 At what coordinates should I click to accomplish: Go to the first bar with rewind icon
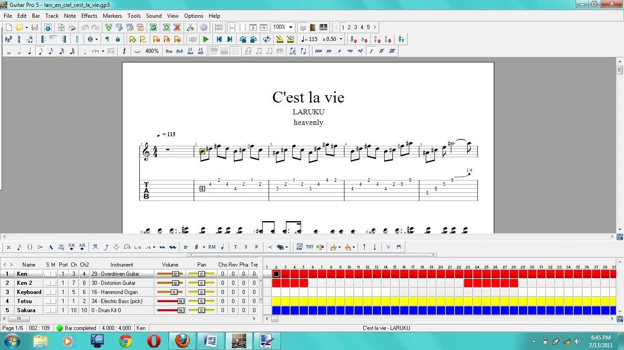(219, 40)
